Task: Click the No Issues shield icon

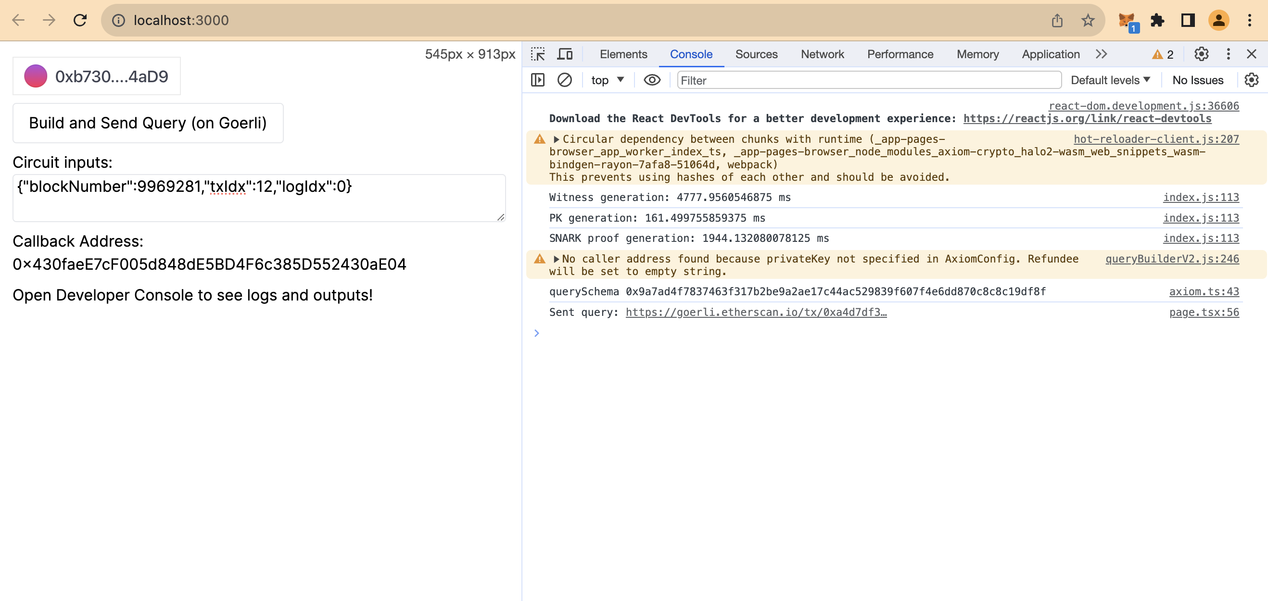Action: [x=1197, y=80]
